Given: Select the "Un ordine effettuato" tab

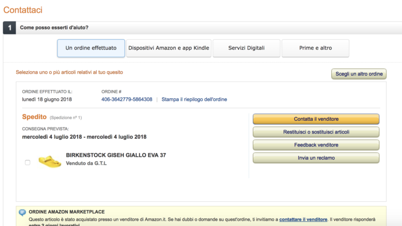Looking at the screenshot, I should (91, 48).
